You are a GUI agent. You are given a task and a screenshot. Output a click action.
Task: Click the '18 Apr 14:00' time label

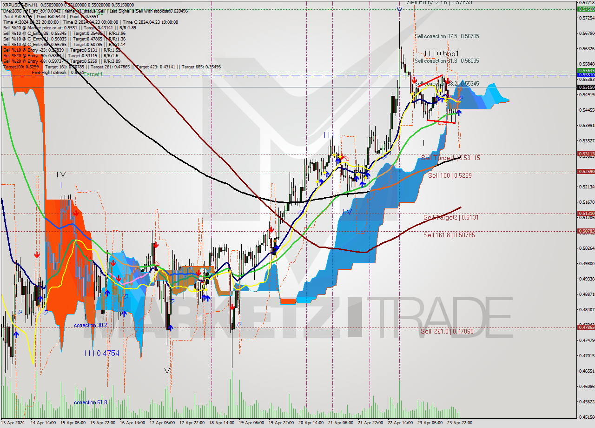pos(222,423)
